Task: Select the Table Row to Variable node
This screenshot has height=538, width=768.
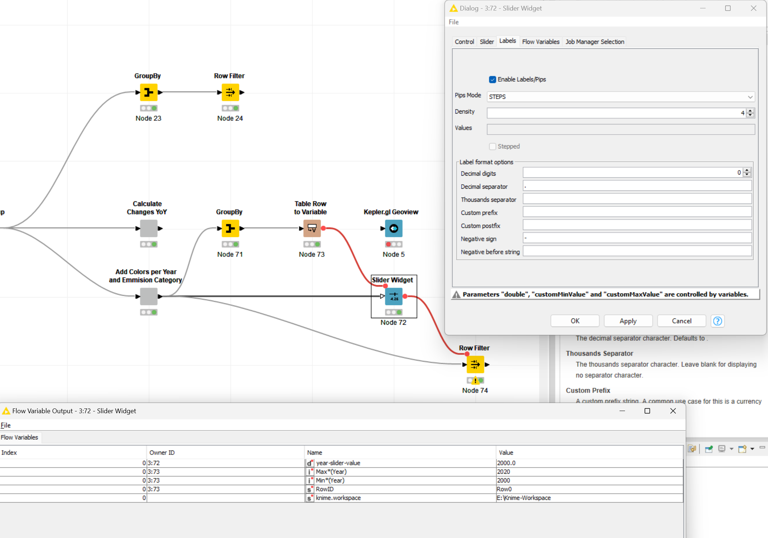Action: click(312, 229)
